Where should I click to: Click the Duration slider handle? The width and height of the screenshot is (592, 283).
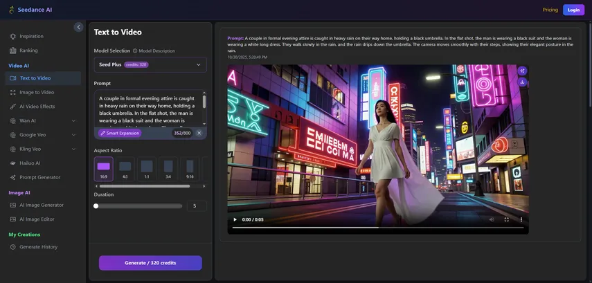(x=96, y=206)
